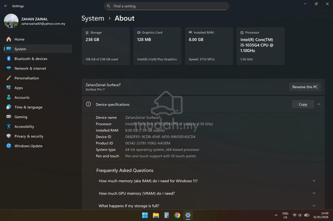
Task: Click the Home house icon
Action: [x=9, y=39]
